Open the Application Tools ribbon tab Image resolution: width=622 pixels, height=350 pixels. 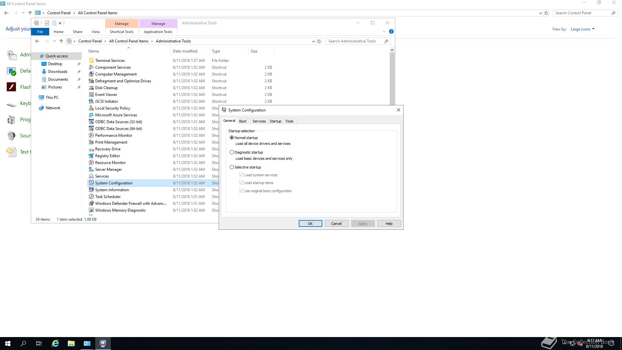pos(158,32)
